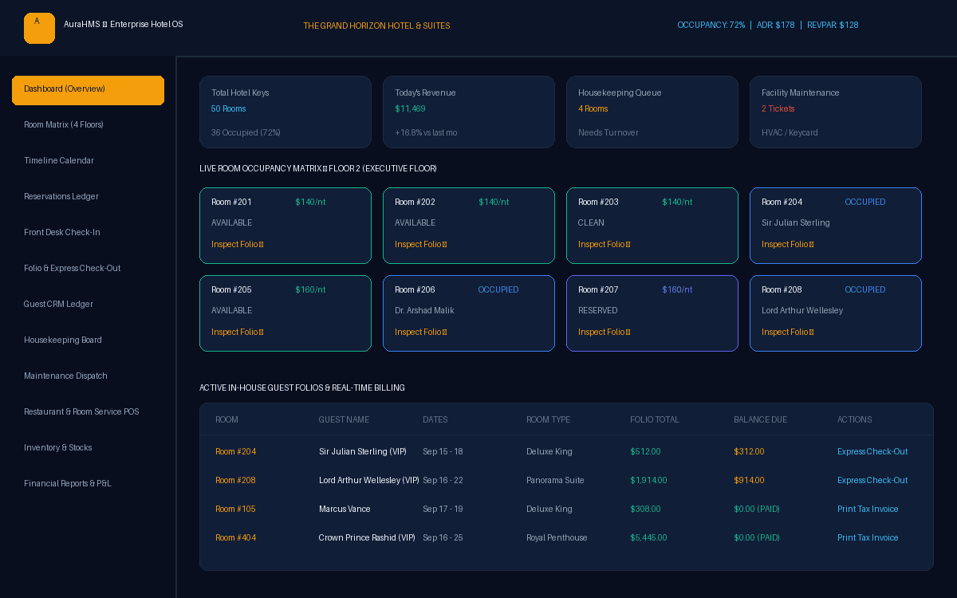957x598 pixels.
Task: Click the OCCUPIED status on Room #204 card
Action: point(865,203)
